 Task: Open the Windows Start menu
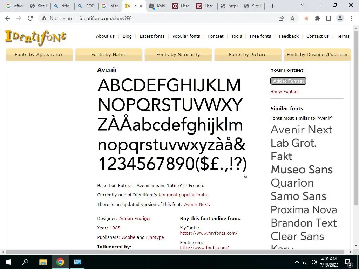(x=8, y=262)
